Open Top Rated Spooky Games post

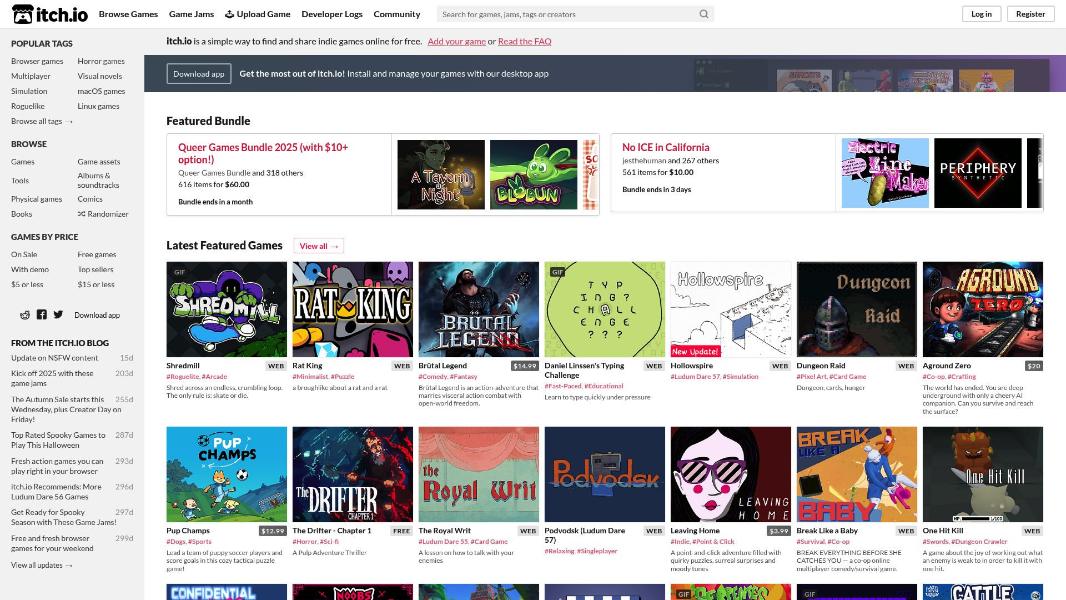(x=58, y=440)
